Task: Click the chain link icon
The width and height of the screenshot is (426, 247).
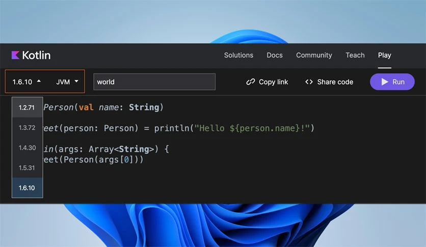Action: click(x=251, y=82)
